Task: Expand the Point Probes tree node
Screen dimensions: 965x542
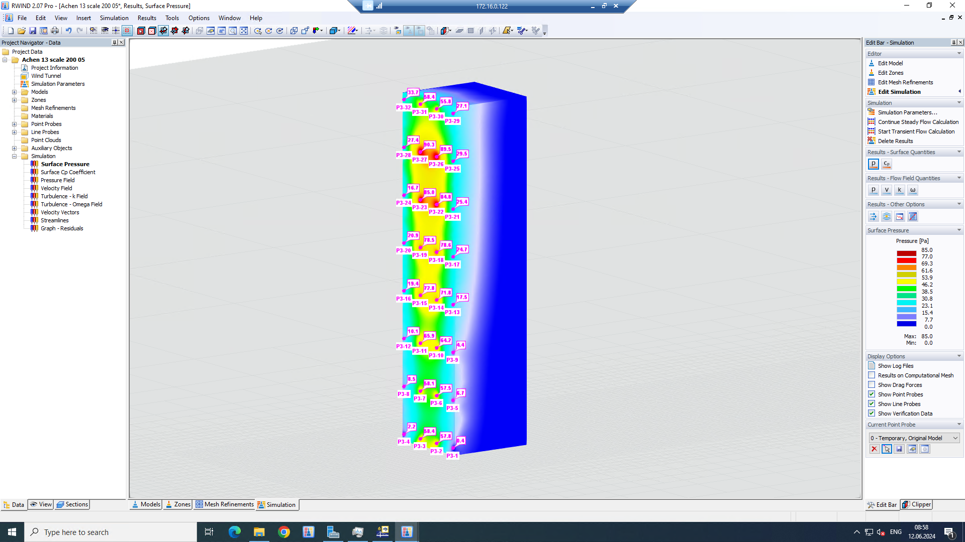Action: coord(15,124)
